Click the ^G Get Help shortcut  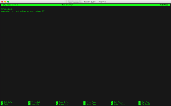click(7, 102)
